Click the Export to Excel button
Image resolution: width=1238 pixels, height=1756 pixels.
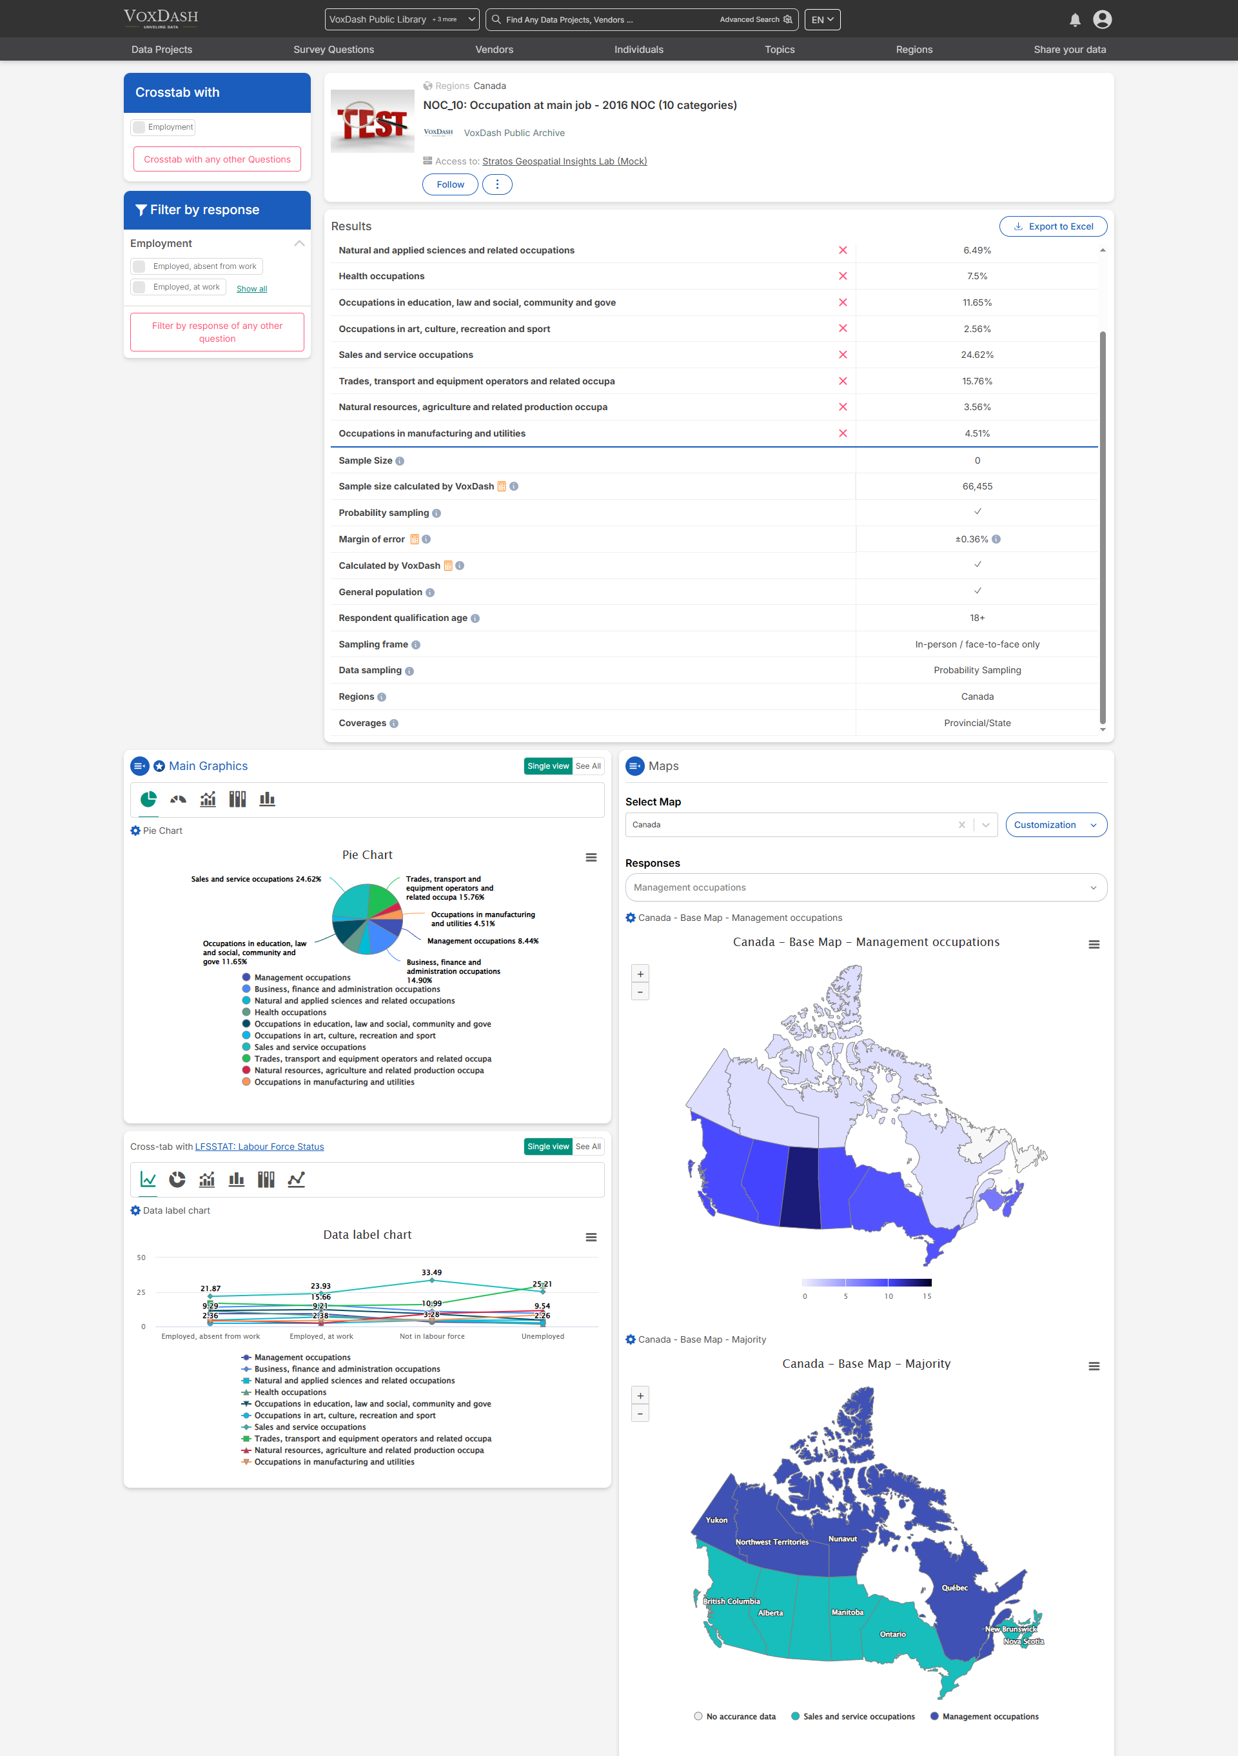coord(1053,226)
